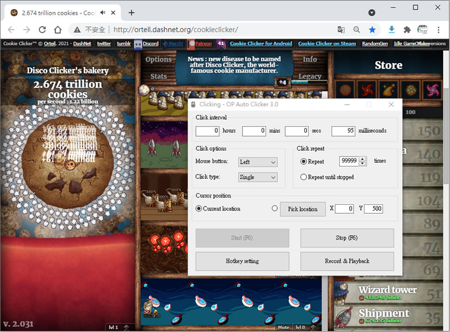Buy a Shipment building
The image size is (450, 332).
tap(389, 316)
